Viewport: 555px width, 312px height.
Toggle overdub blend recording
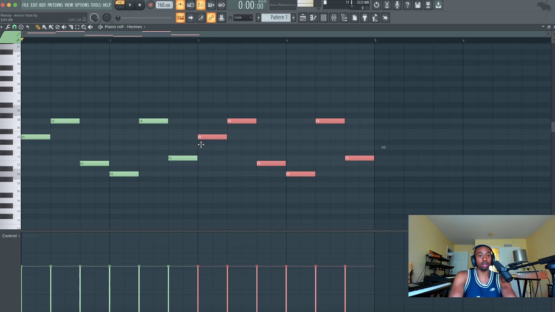[211, 5]
